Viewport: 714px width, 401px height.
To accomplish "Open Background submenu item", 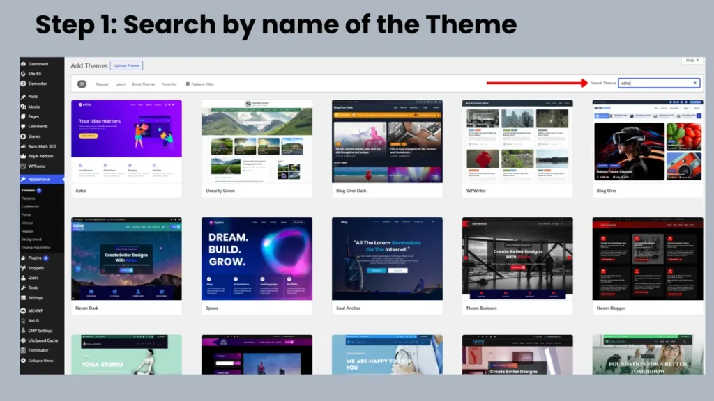I will (x=31, y=239).
